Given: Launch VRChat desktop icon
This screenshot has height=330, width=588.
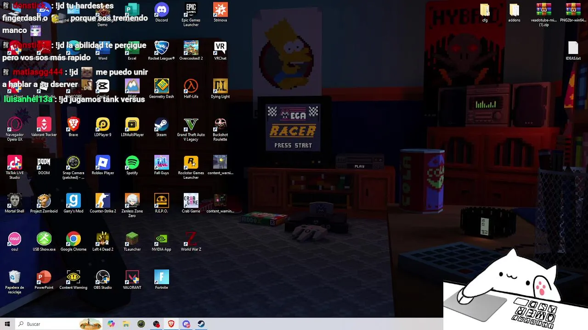Looking at the screenshot, I should [220, 50].
